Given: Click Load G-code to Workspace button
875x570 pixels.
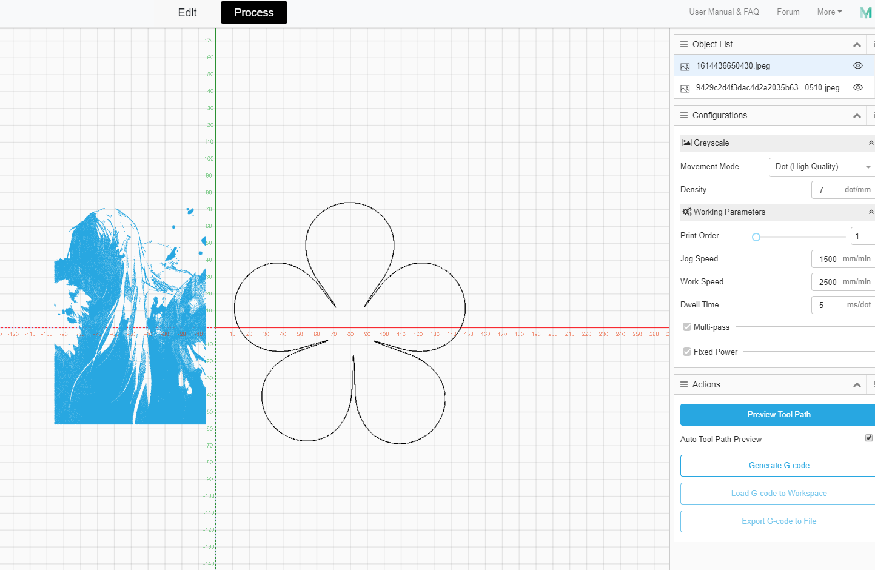Looking at the screenshot, I should [779, 494].
